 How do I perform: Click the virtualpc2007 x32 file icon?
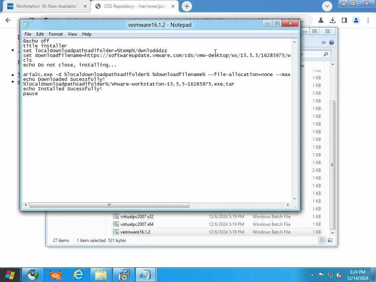[116, 217]
